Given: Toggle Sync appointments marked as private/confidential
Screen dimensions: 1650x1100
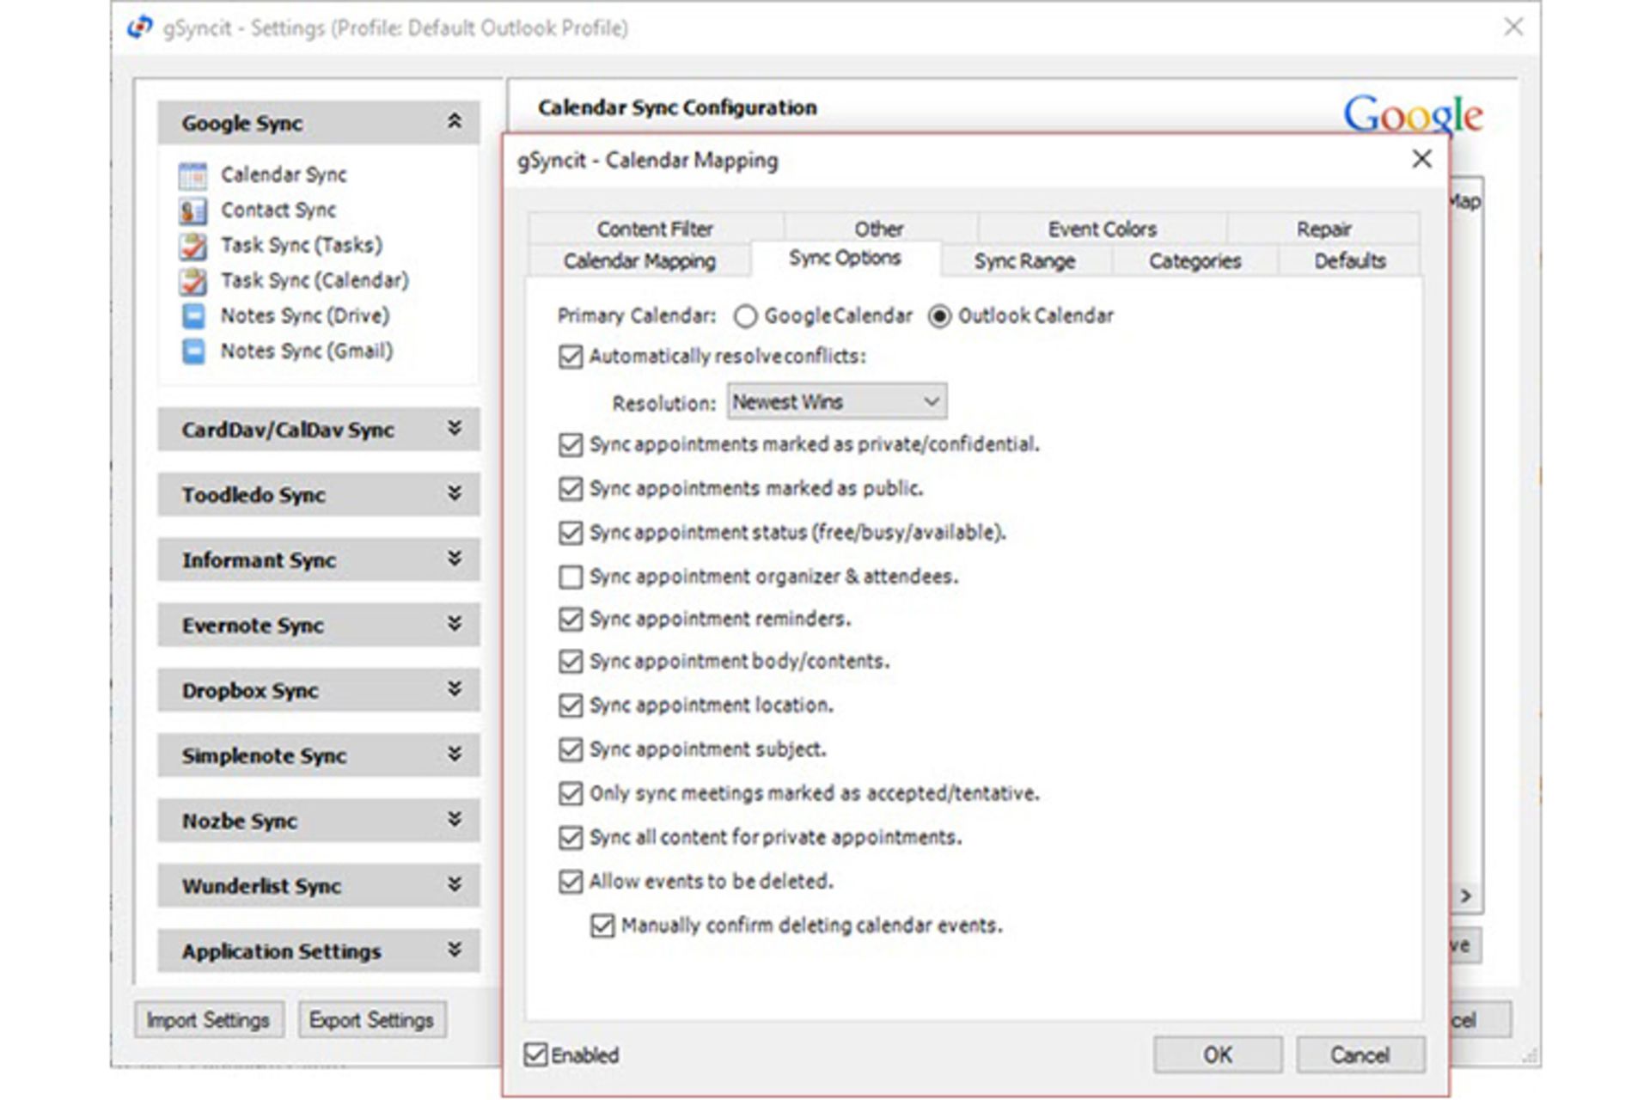Looking at the screenshot, I should click(571, 444).
